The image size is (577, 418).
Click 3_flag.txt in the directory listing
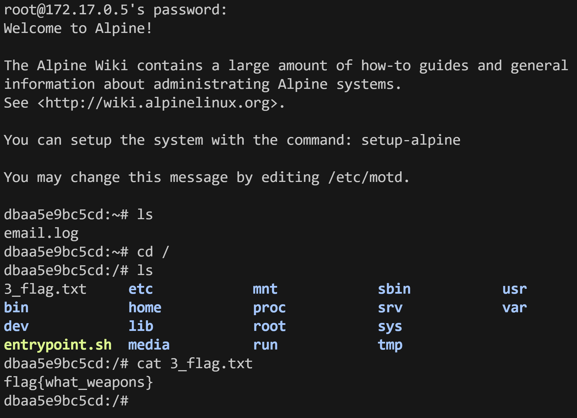tap(45, 289)
